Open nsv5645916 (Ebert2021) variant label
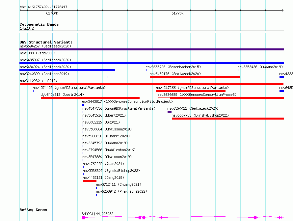The image size is (293, 221). [x=104, y=115]
